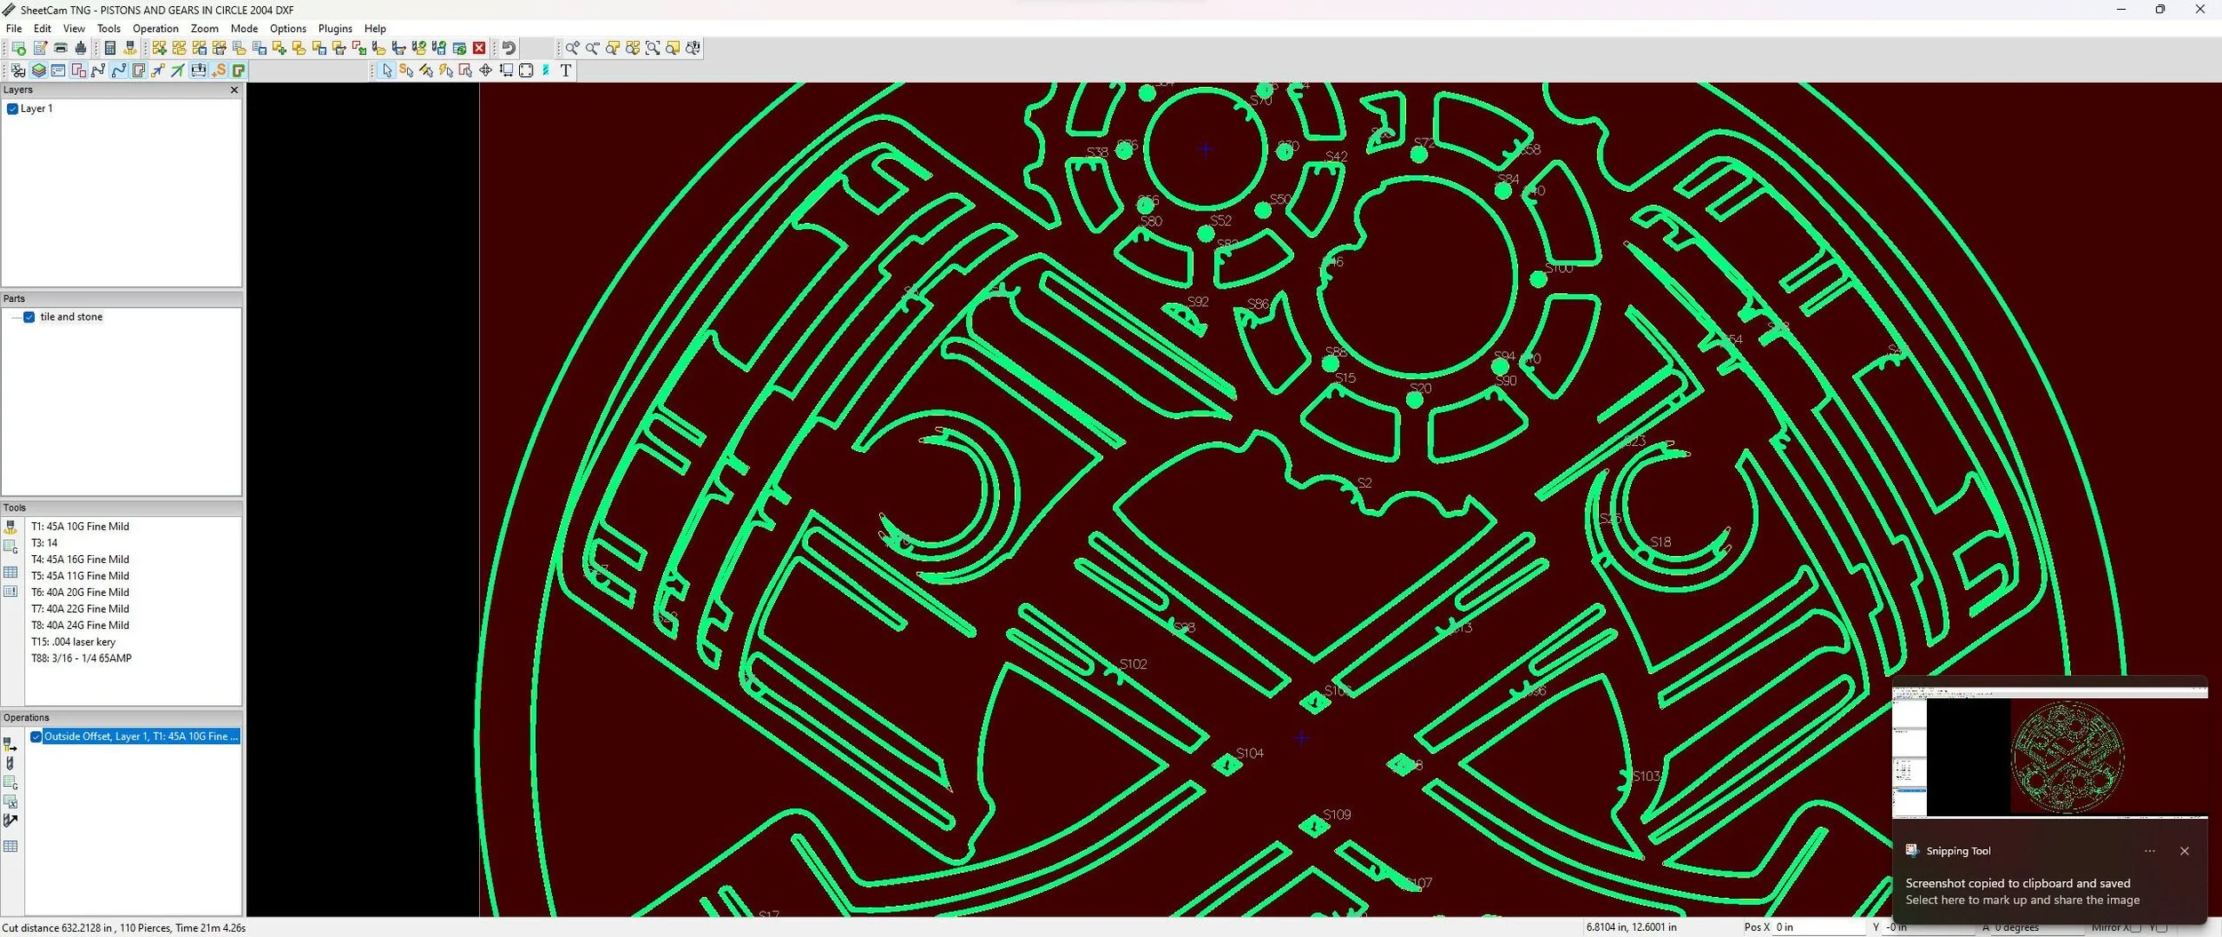Click the nesting rounded-square tool icon
Viewport: 2222px width, 937px height.
[525, 70]
